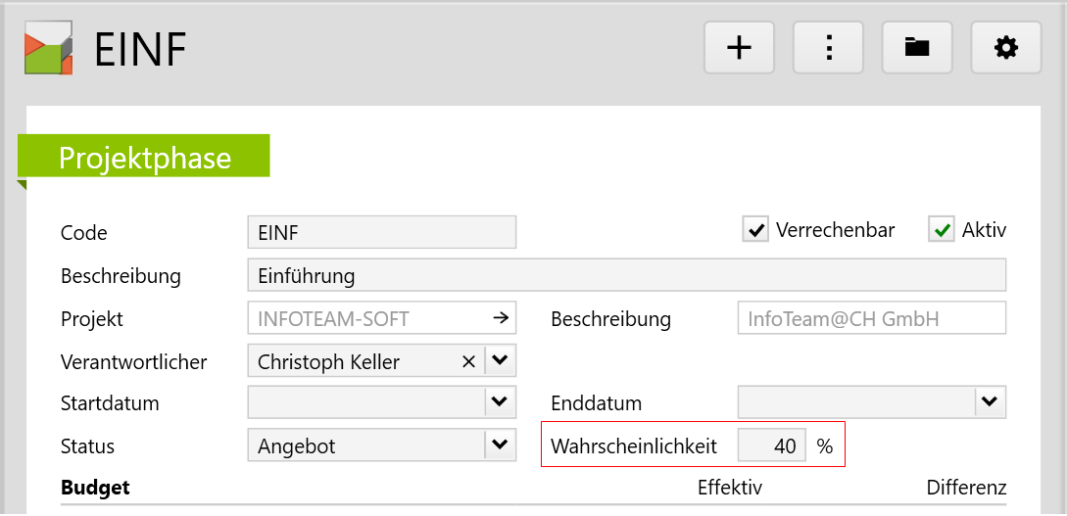This screenshot has width=1067, height=516.
Task: Open settings via the gear icon
Action: tap(1005, 47)
